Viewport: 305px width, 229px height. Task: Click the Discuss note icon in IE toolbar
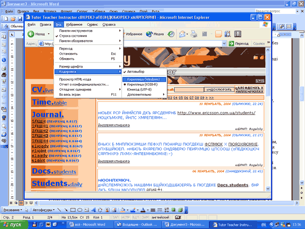click(218, 34)
